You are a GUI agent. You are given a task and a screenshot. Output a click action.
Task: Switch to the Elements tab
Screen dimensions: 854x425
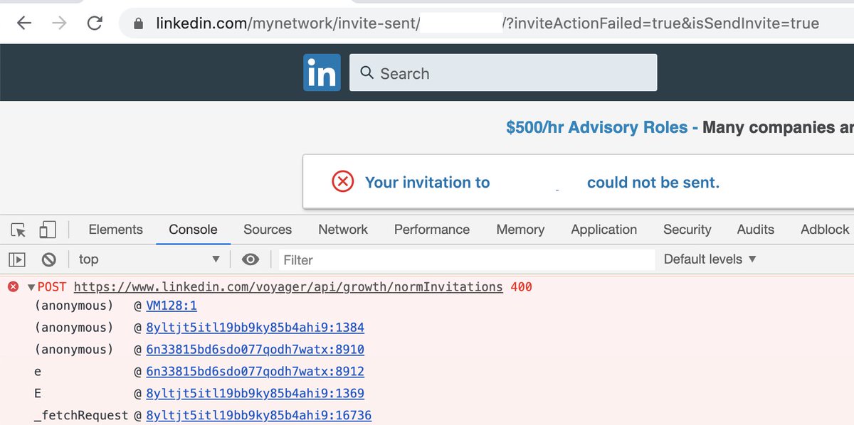tap(115, 230)
